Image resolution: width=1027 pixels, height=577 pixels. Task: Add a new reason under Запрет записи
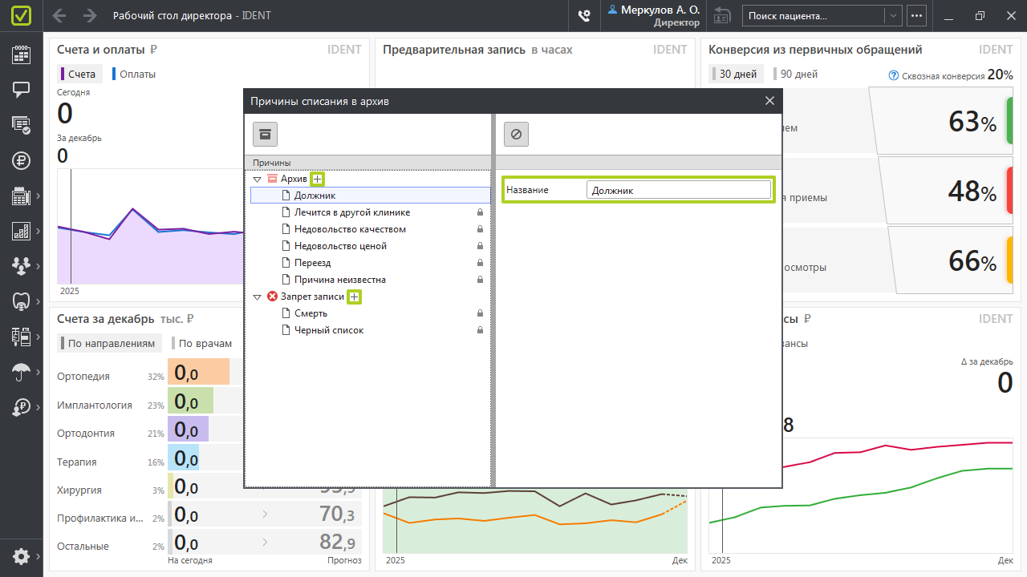coord(355,297)
